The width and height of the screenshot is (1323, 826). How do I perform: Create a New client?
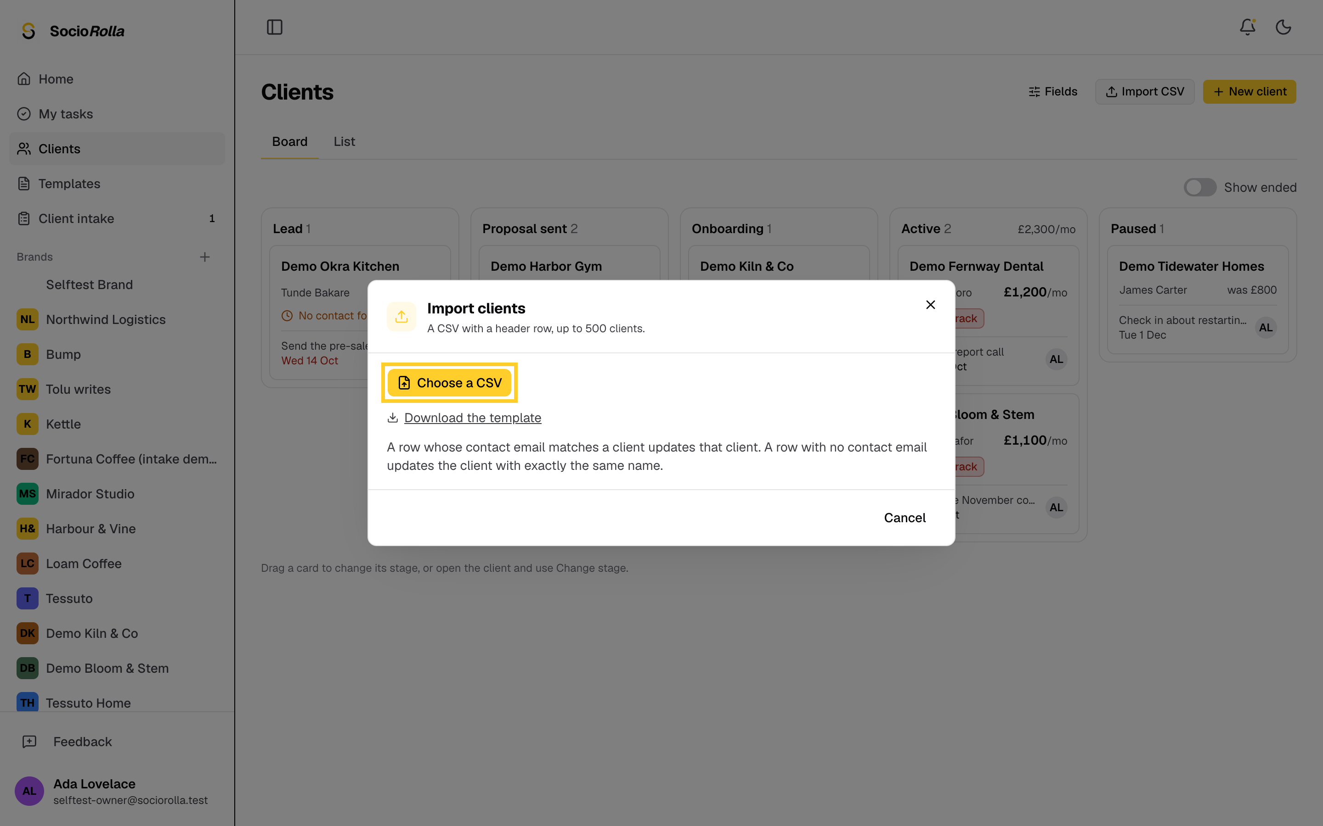[x=1249, y=92]
